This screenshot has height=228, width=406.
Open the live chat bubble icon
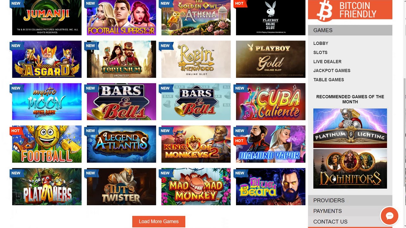click(390, 216)
